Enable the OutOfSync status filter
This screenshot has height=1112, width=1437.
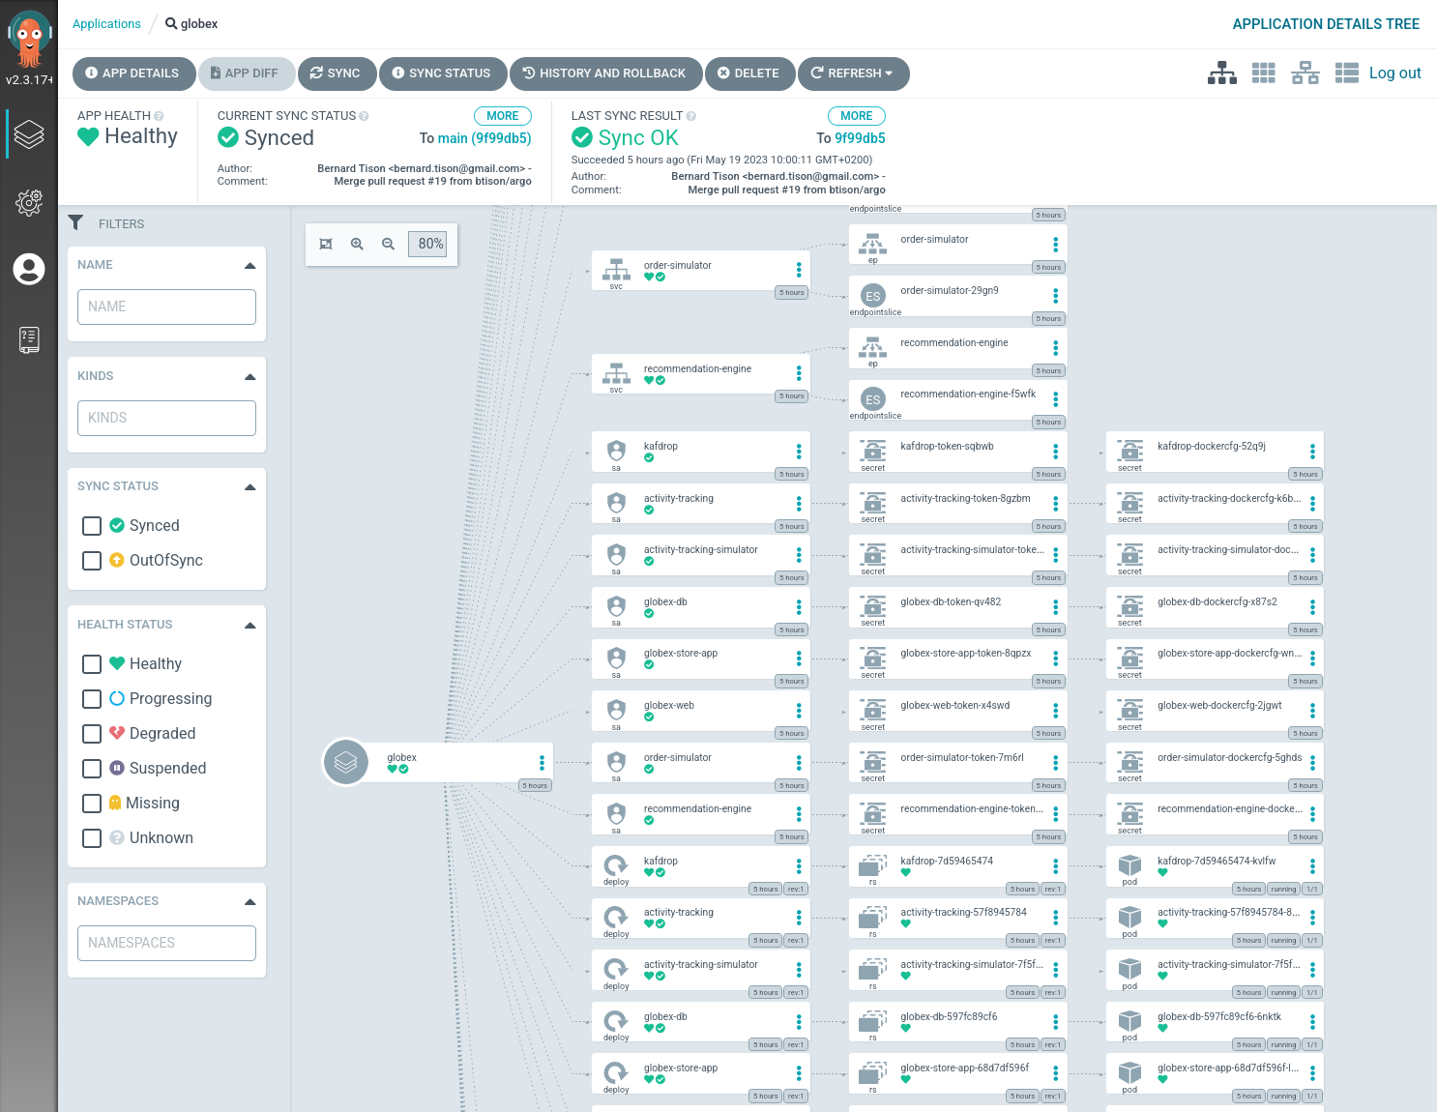pos(92,561)
